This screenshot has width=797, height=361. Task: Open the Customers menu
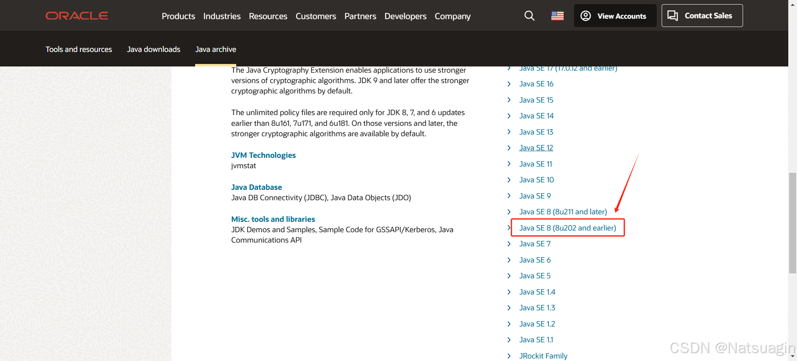(316, 16)
